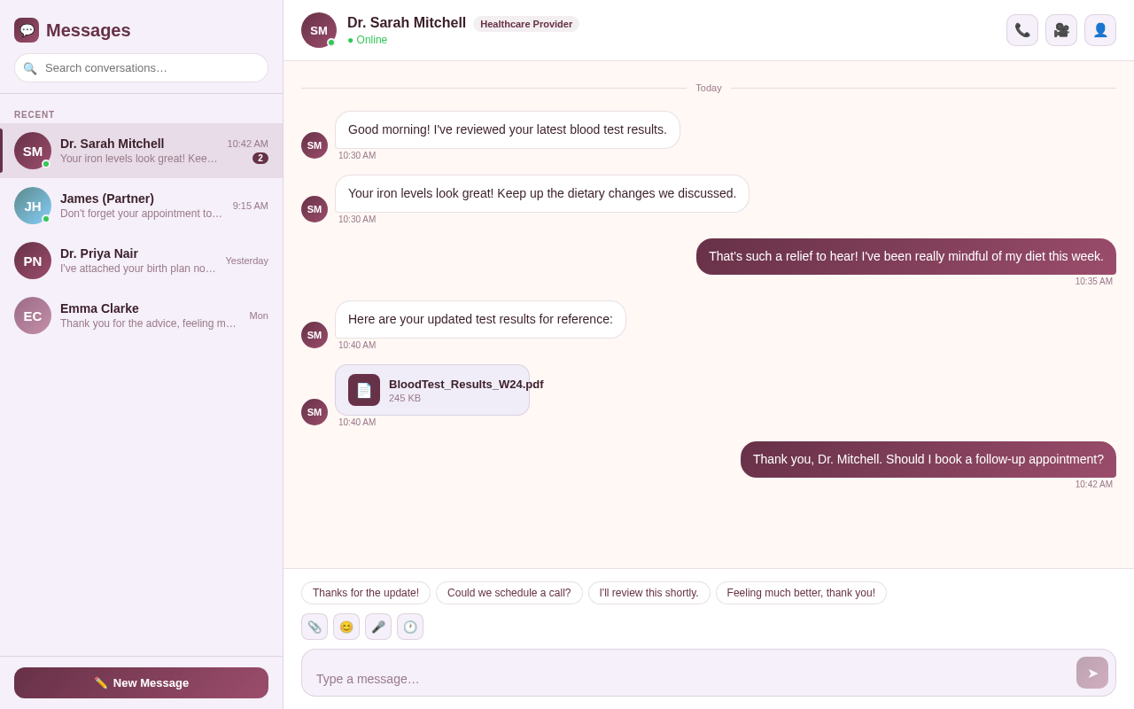Screen dimensions: 1134x709
Task: Open the BloodTest_Results_W24.pdf attachment
Action: coord(431,390)
